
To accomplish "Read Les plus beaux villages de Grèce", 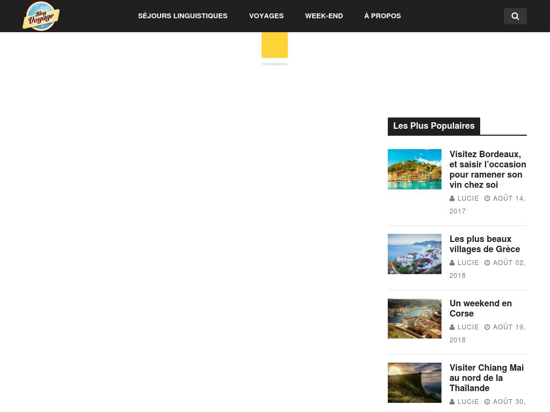I will 484,244.
